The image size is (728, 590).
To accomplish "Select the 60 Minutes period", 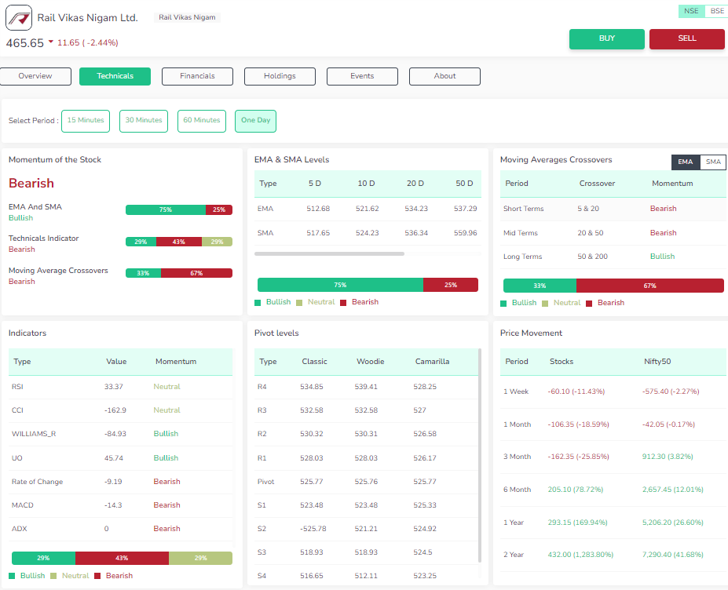I will (x=202, y=121).
